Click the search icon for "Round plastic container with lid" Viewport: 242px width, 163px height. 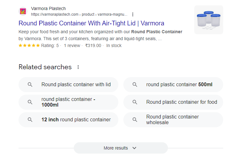pyautogui.click(x=30, y=85)
